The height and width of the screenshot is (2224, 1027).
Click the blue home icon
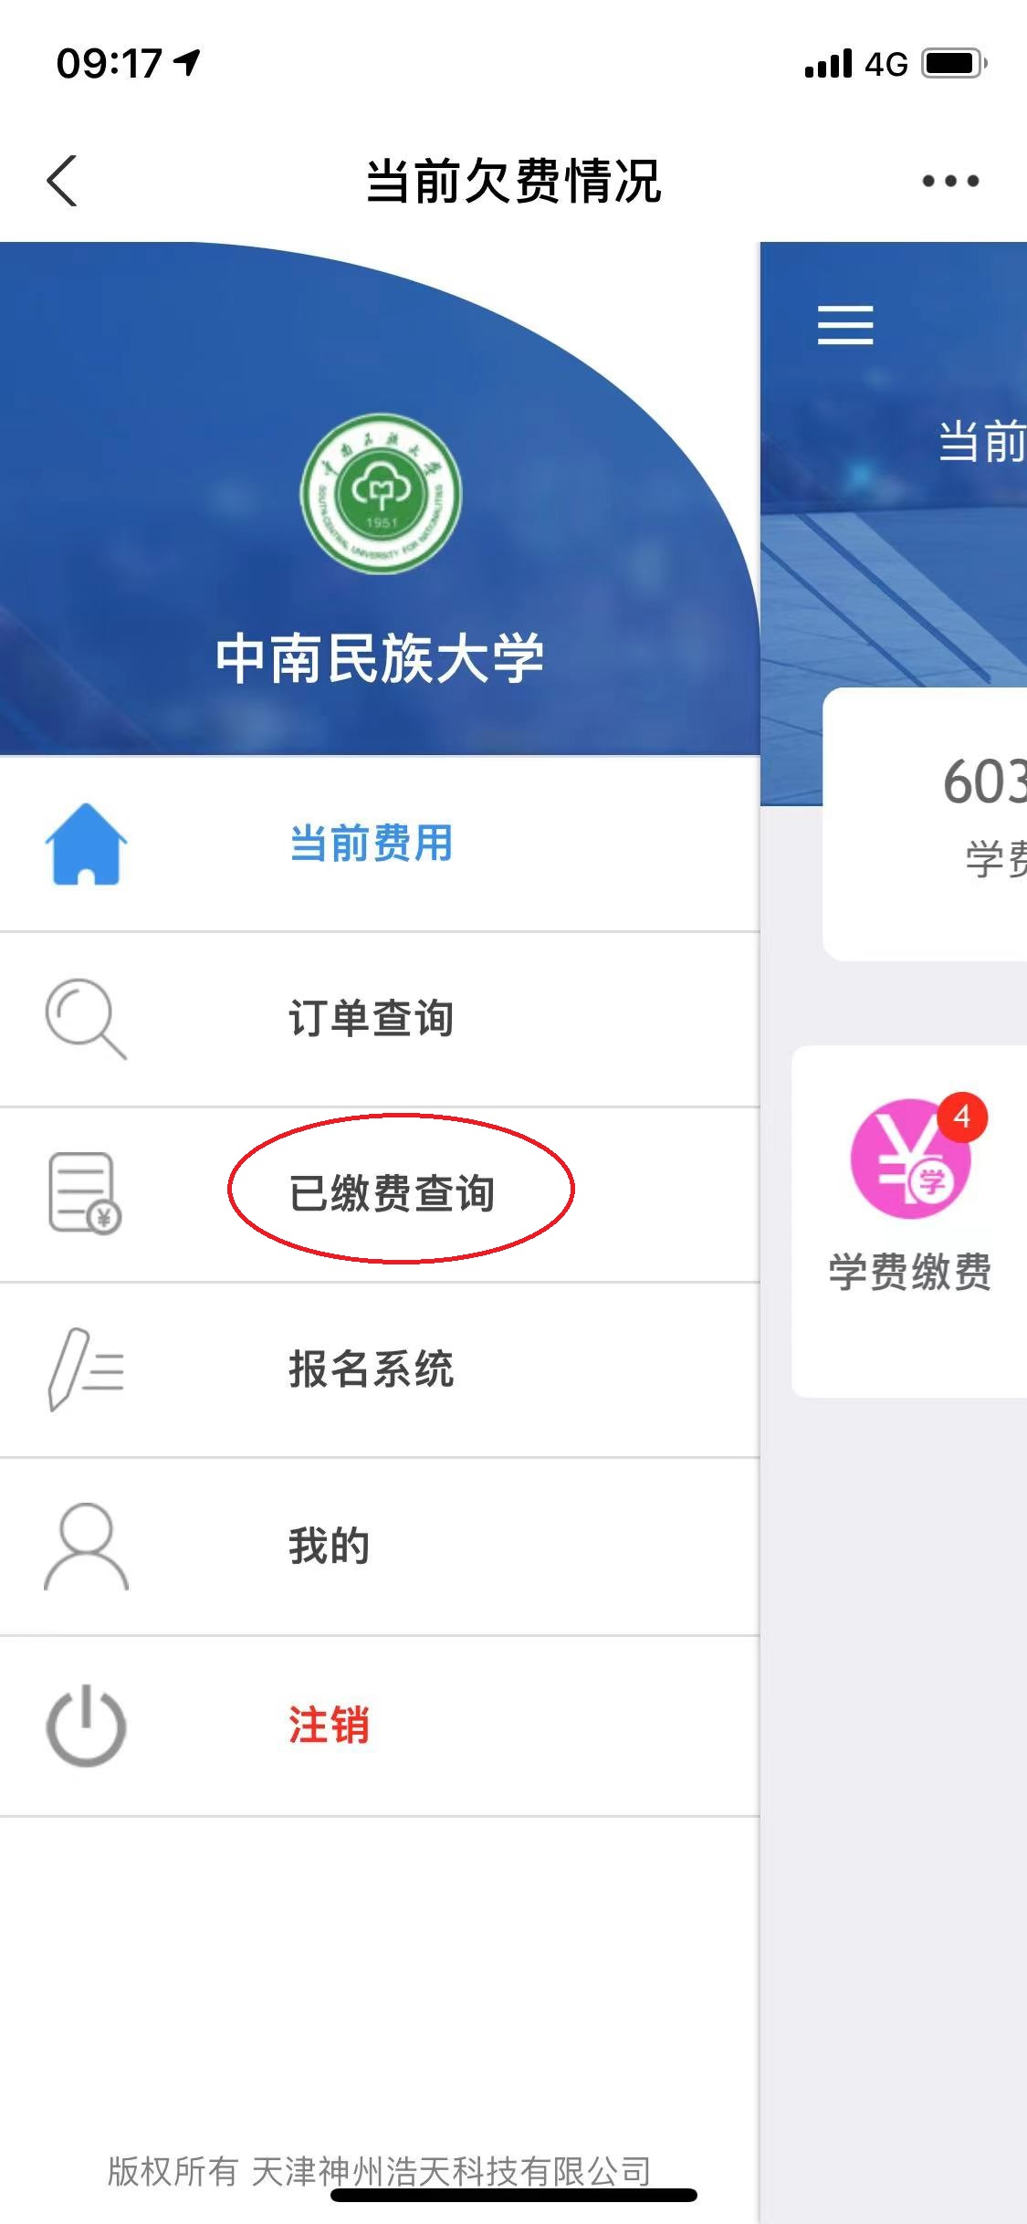pyautogui.click(x=86, y=844)
